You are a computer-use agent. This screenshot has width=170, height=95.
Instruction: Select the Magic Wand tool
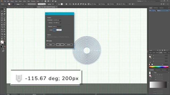pyautogui.click(x=2, y=11)
